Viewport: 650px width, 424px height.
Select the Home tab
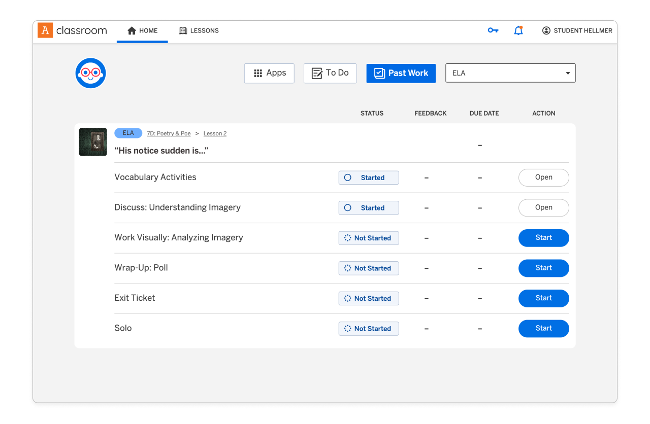click(x=142, y=30)
